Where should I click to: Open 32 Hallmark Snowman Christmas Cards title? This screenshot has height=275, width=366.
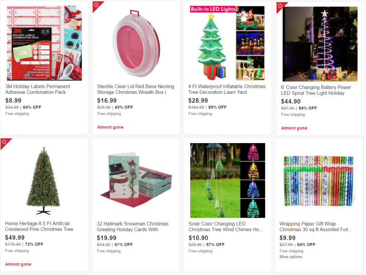pyautogui.click(x=132, y=227)
